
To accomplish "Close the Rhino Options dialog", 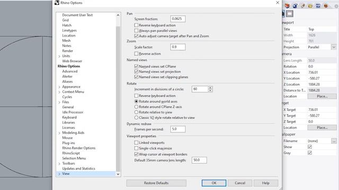I will coord(278,3).
